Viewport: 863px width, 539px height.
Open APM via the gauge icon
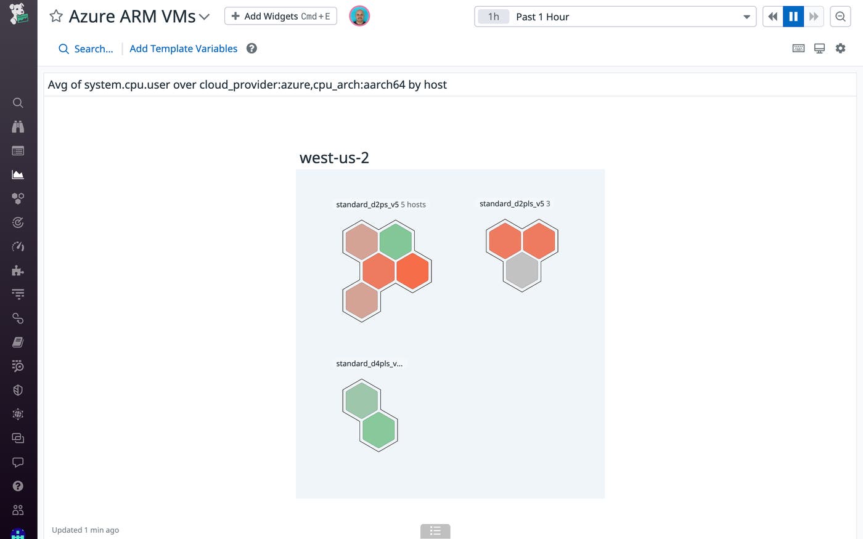click(18, 246)
